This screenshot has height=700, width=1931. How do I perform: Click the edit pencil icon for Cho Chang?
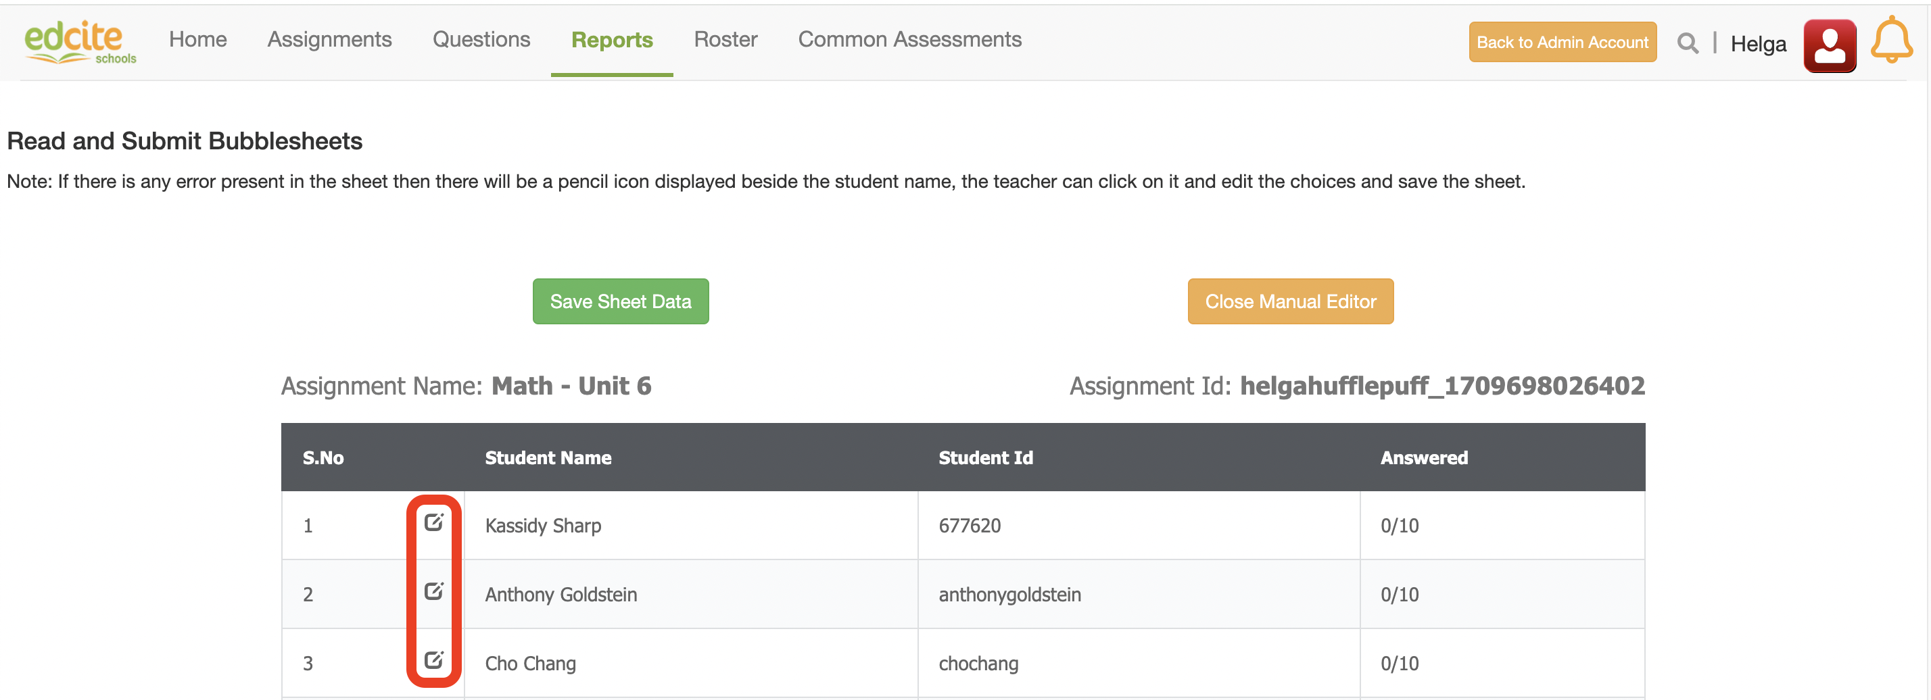(433, 659)
